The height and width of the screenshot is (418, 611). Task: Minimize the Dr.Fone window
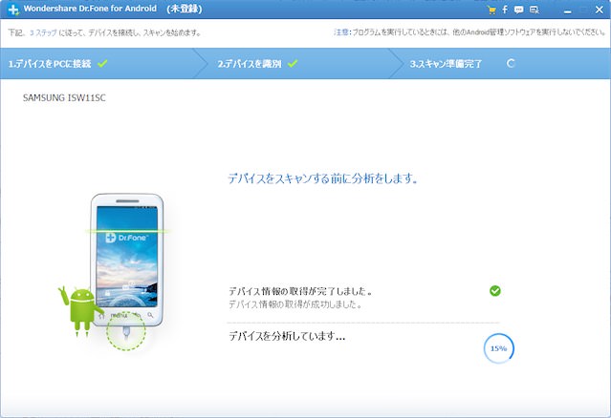point(568,10)
